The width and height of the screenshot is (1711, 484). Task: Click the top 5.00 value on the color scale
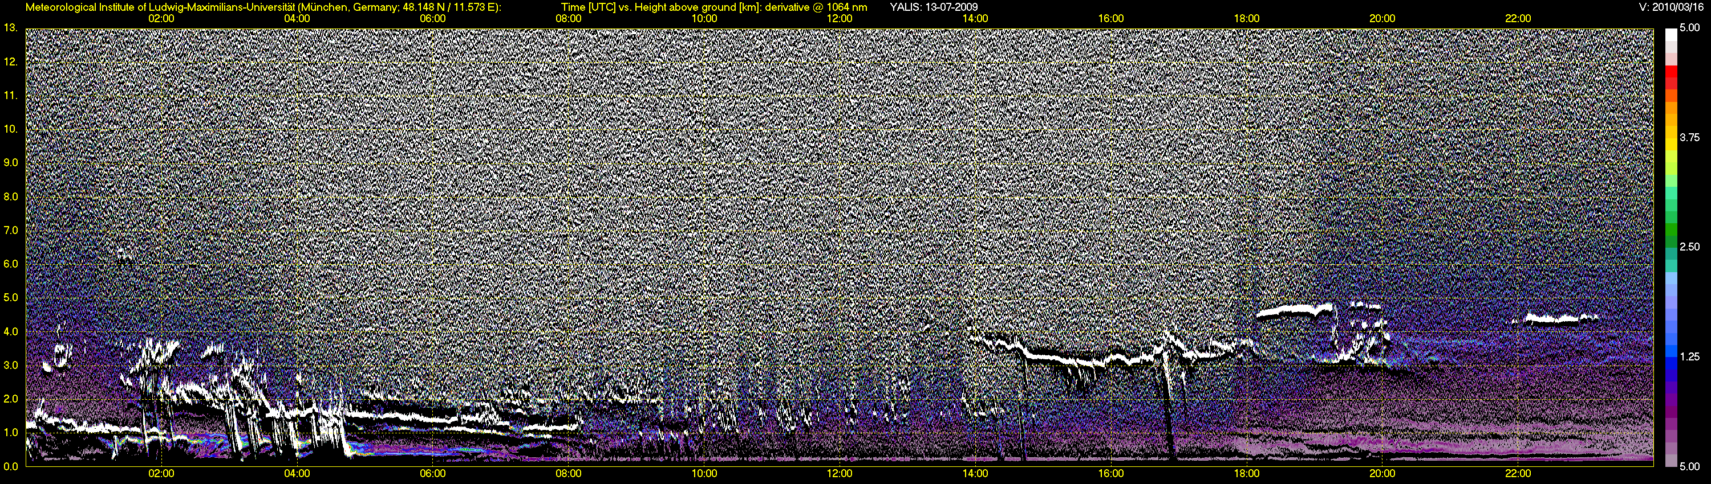1690,28
